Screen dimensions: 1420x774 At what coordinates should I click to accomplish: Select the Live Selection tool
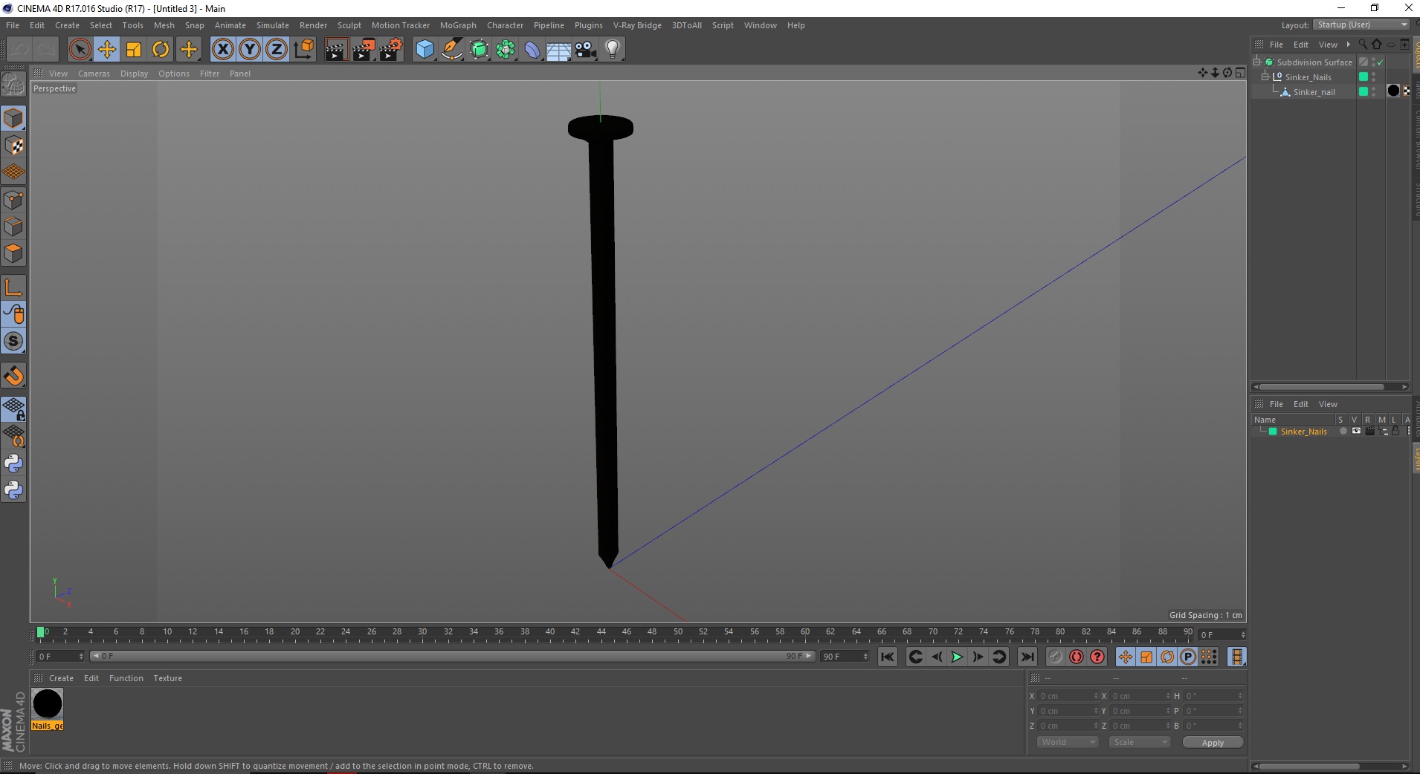pyautogui.click(x=80, y=50)
